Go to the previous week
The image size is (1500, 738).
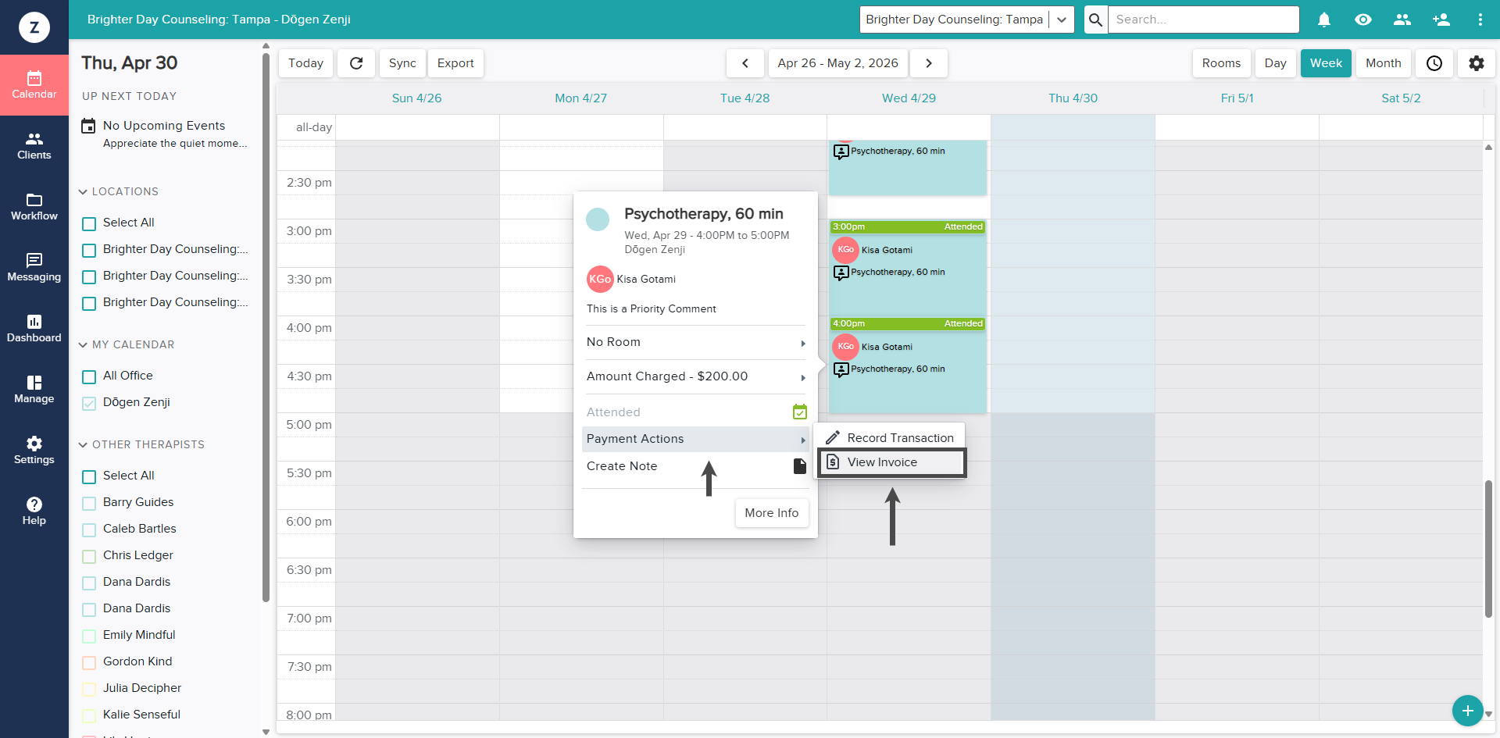745,63
